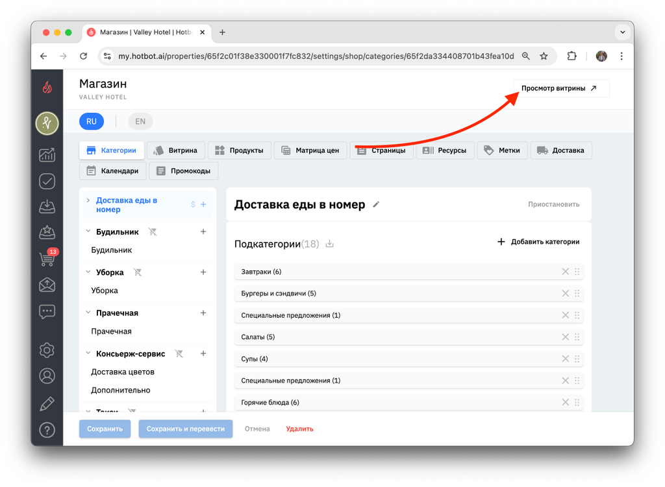This screenshot has height=487, width=665.
Task: Toggle the crossed cart icon next to Будильник
Action: 153,232
